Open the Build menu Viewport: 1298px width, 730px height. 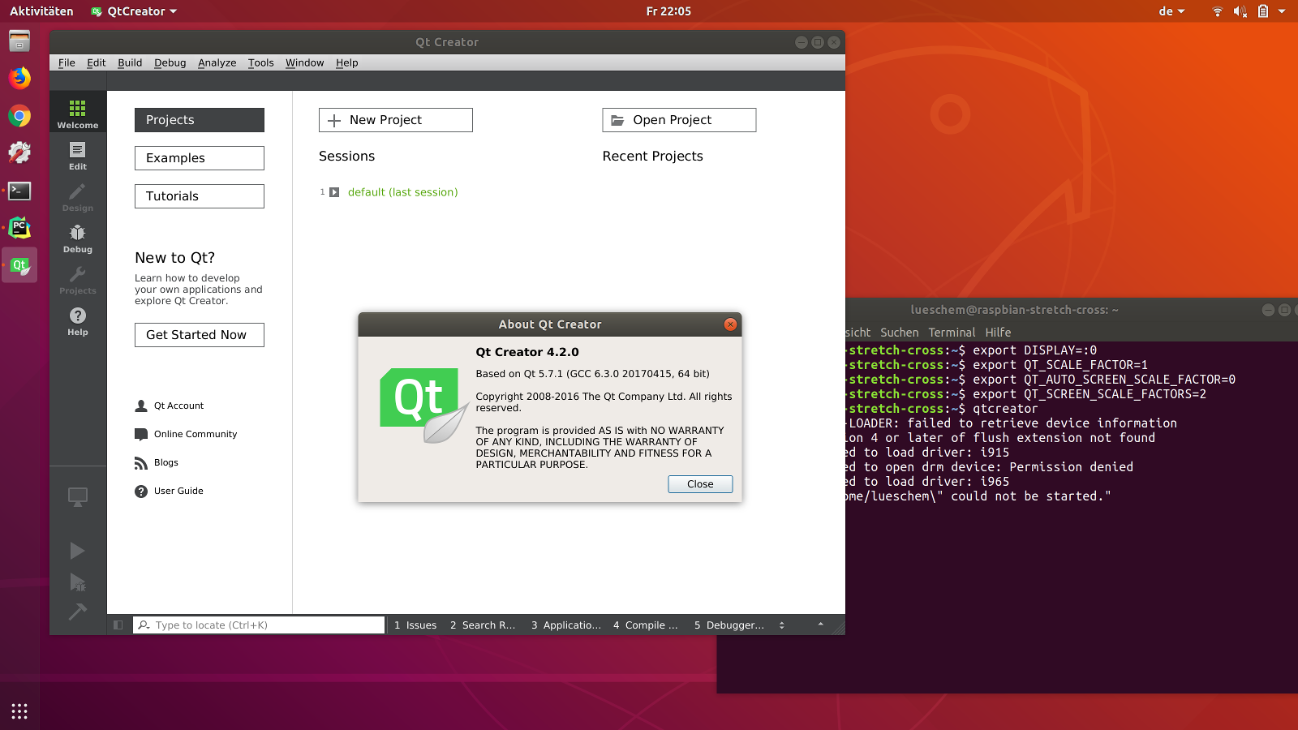130,62
